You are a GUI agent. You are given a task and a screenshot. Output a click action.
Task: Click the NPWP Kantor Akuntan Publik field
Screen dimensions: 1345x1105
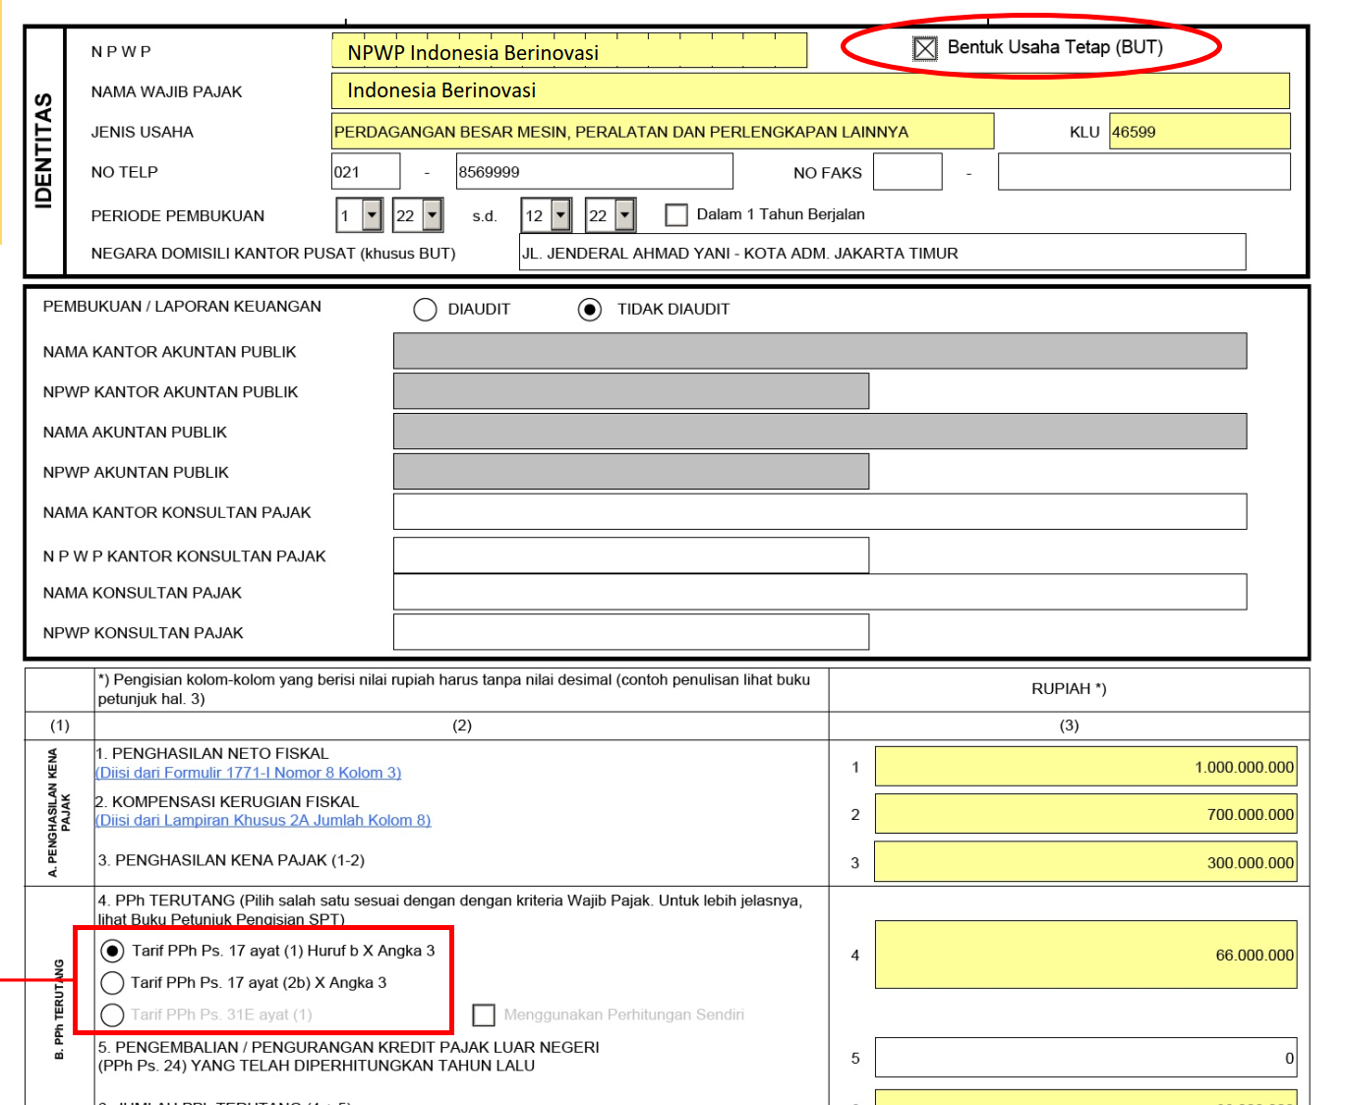pyautogui.click(x=631, y=390)
